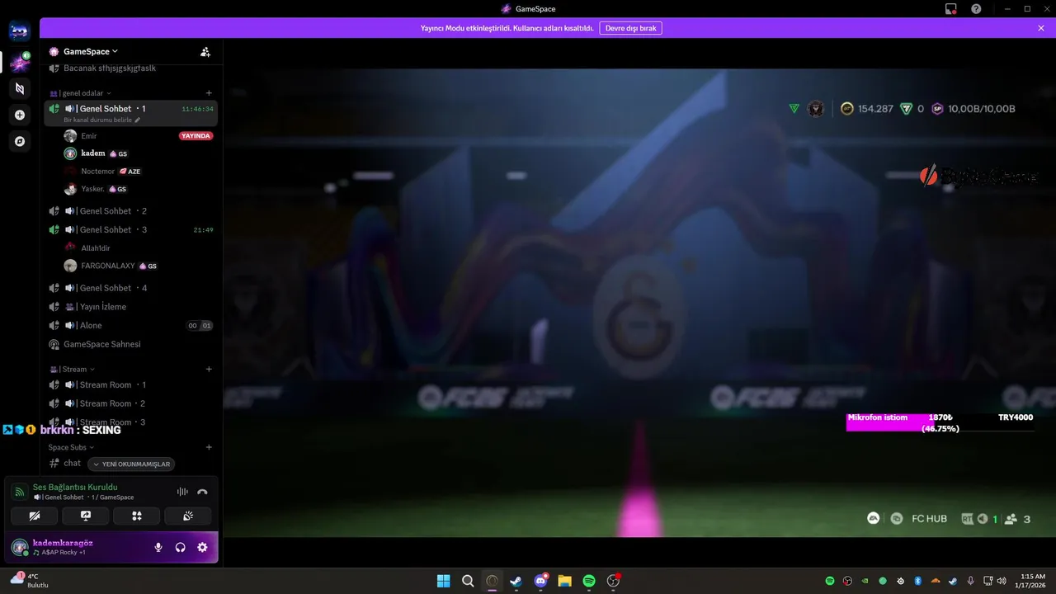Screen dimensions: 1056x594
Task: Open OBS Studio from the taskbar
Action: click(x=613, y=581)
